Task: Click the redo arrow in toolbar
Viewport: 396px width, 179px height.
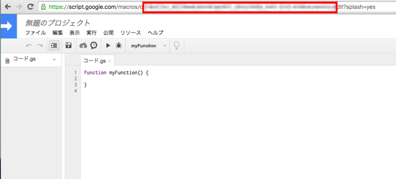Action: tap(40, 46)
